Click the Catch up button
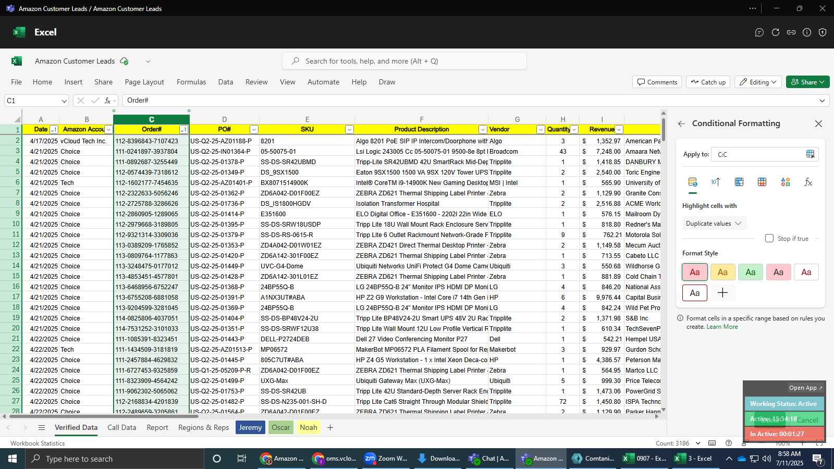The height and width of the screenshot is (469, 834). pos(708,82)
